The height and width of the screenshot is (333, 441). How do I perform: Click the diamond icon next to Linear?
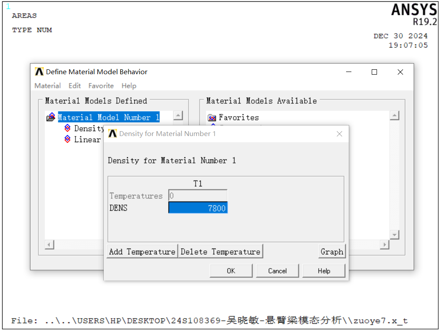[x=68, y=139]
